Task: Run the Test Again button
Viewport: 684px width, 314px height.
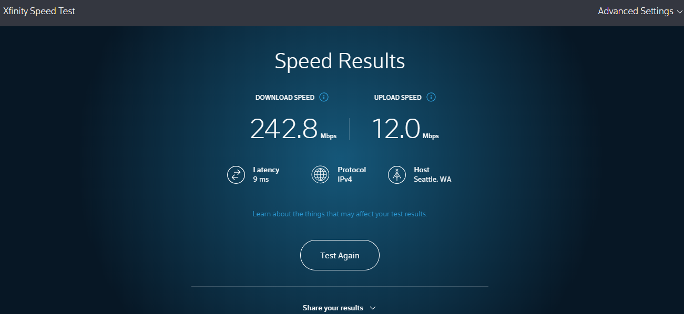Action: click(x=340, y=255)
